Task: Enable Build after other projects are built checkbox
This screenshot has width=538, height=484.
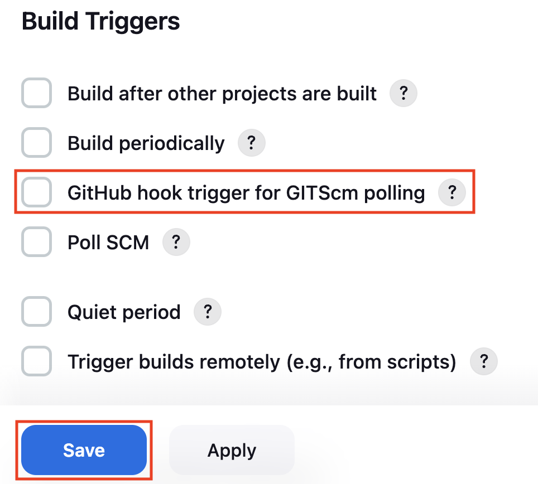Action: [x=37, y=93]
